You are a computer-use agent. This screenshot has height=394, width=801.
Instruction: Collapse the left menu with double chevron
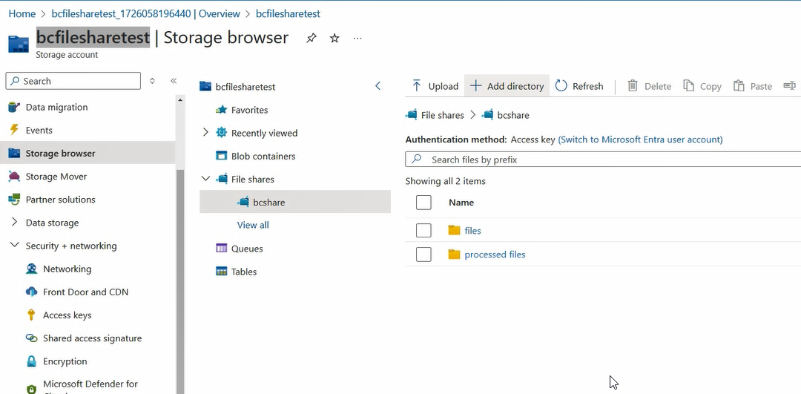pos(174,81)
